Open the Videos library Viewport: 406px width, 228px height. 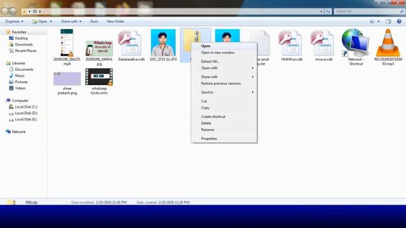(x=20, y=88)
